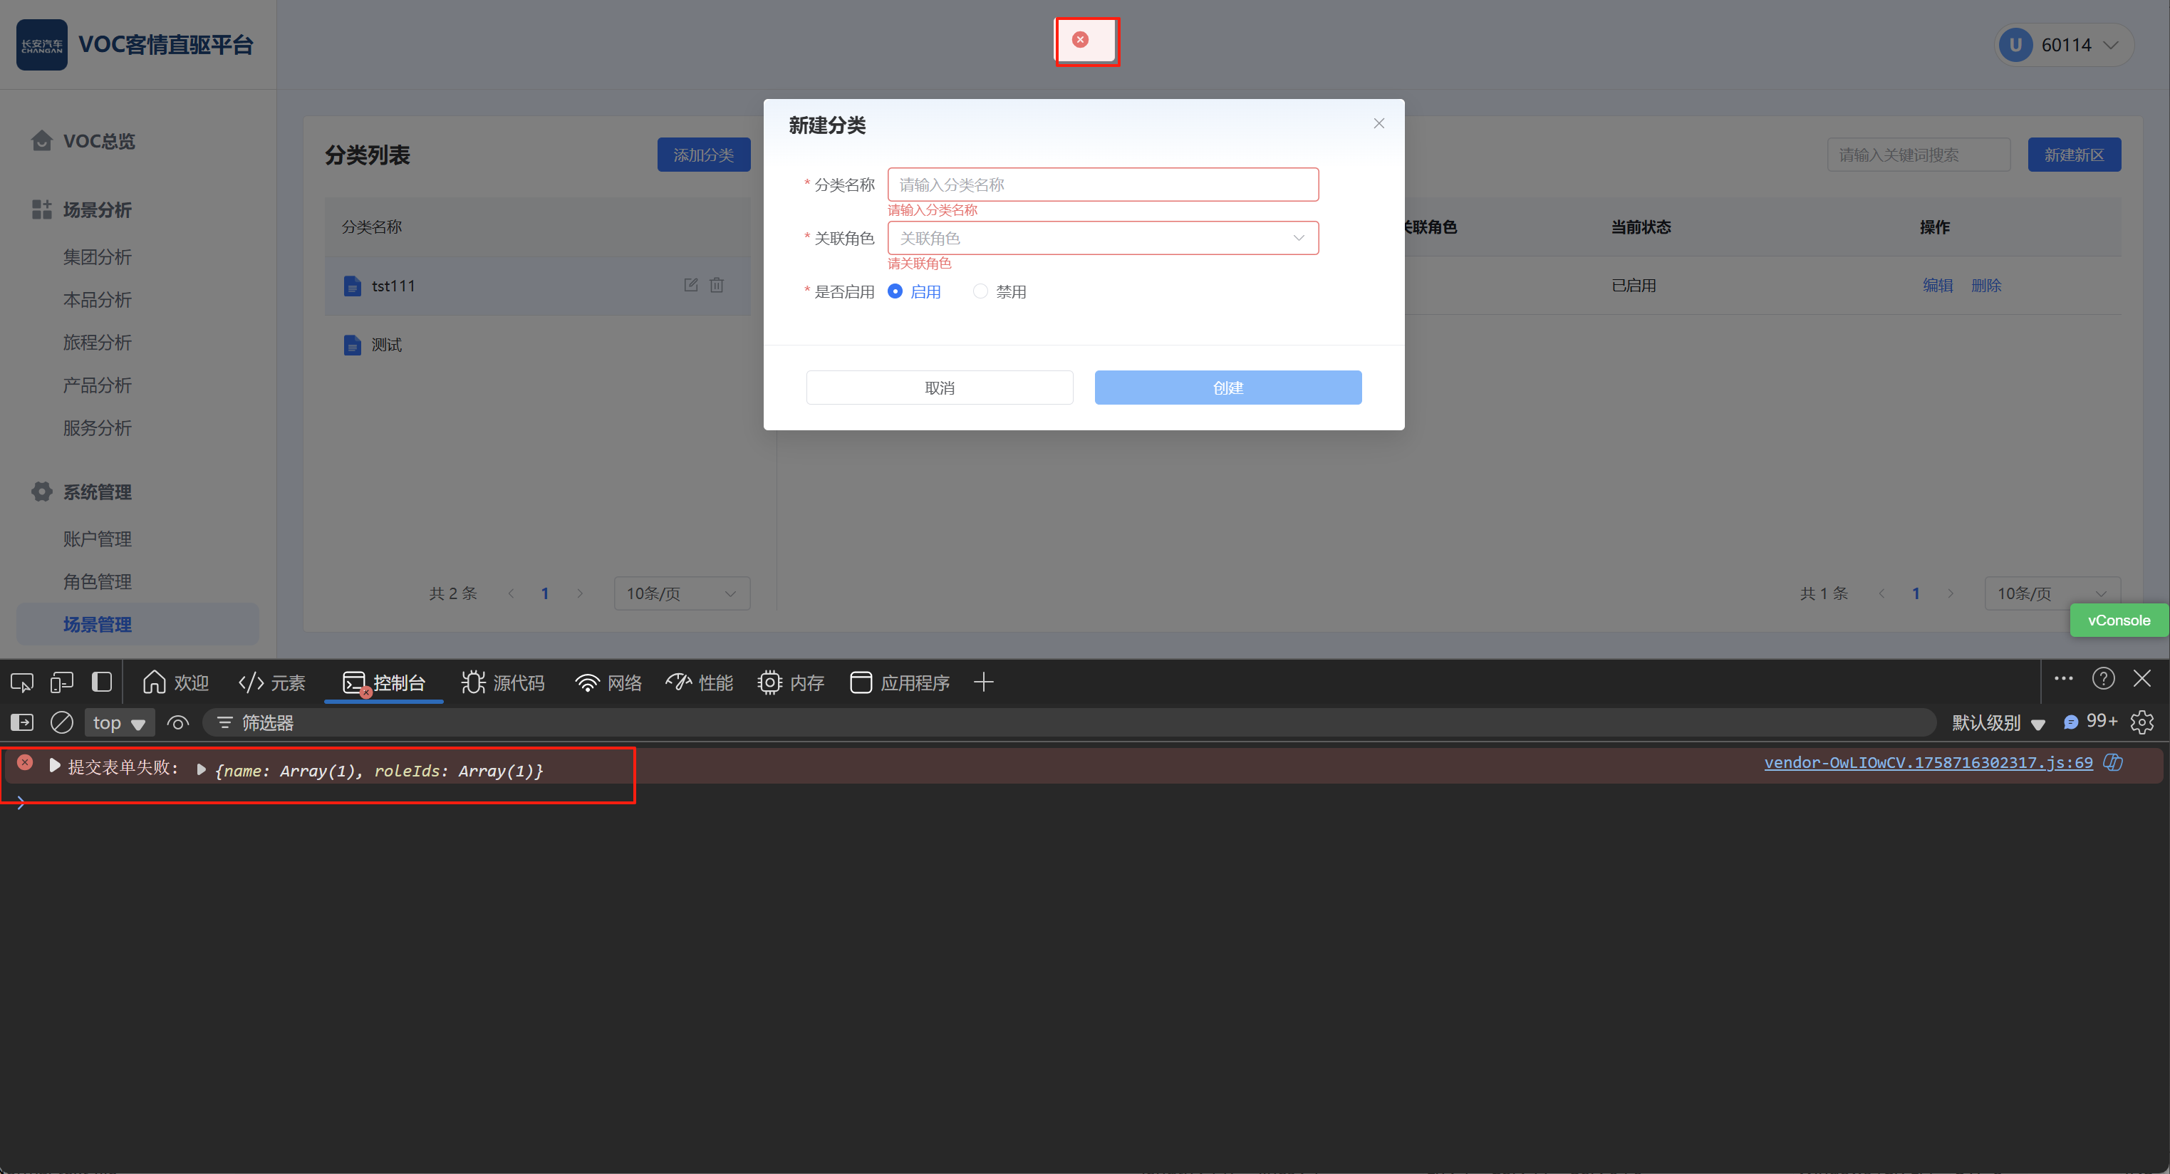Click the 分类名称 input field
This screenshot has width=2170, height=1174.
tap(1102, 185)
